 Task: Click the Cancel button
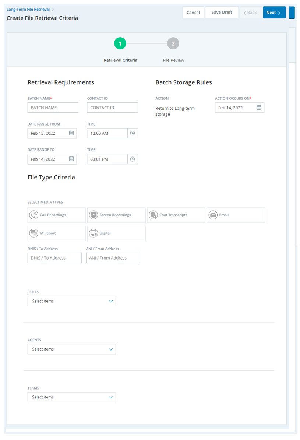(193, 13)
